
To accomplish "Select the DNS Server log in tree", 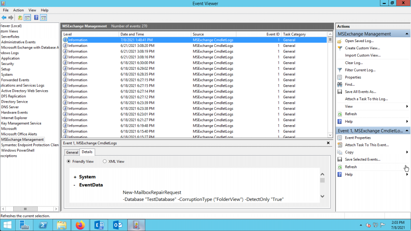I will (10, 107).
